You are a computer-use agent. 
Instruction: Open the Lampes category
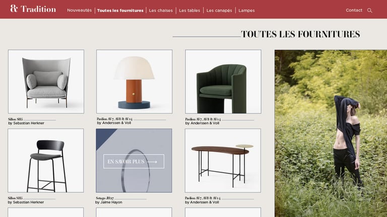click(246, 11)
